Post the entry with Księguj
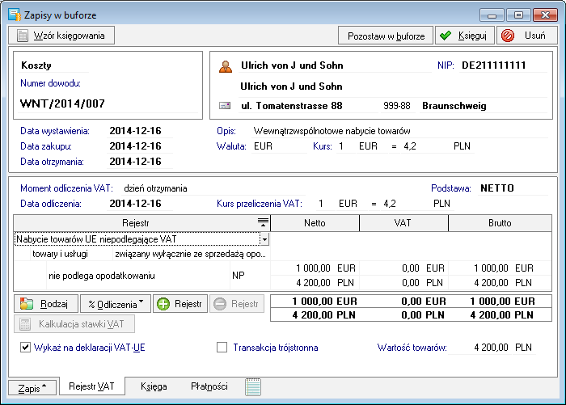Screen dimensions: 566x405 pos(464,36)
